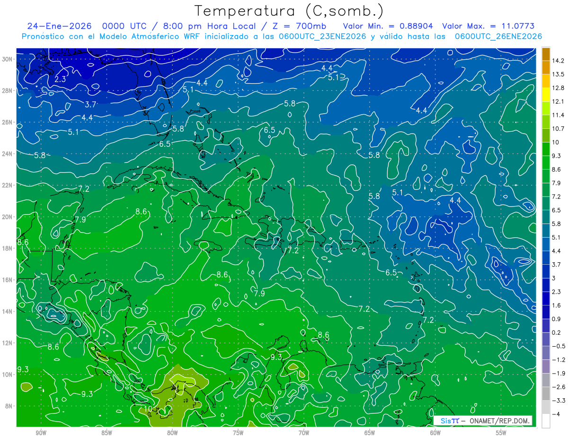Image resolution: width=568 pixels, height=439 pixels.
Task: Click the "55W" longitude axis label
Action: tap(501, 433)
